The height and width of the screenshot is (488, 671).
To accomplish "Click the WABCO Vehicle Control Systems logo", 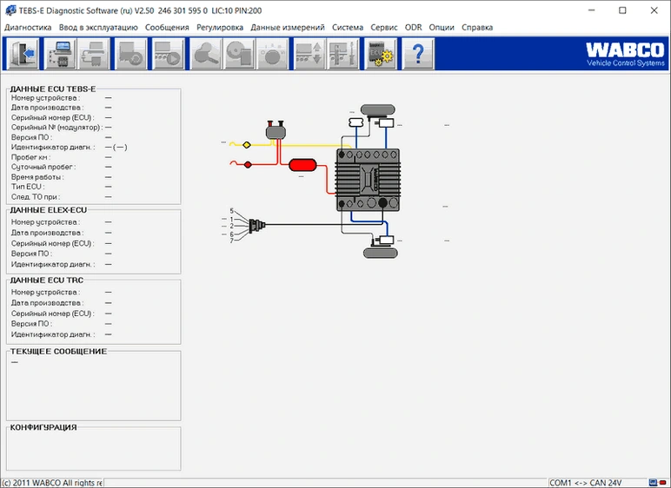I will coord(625,55).
